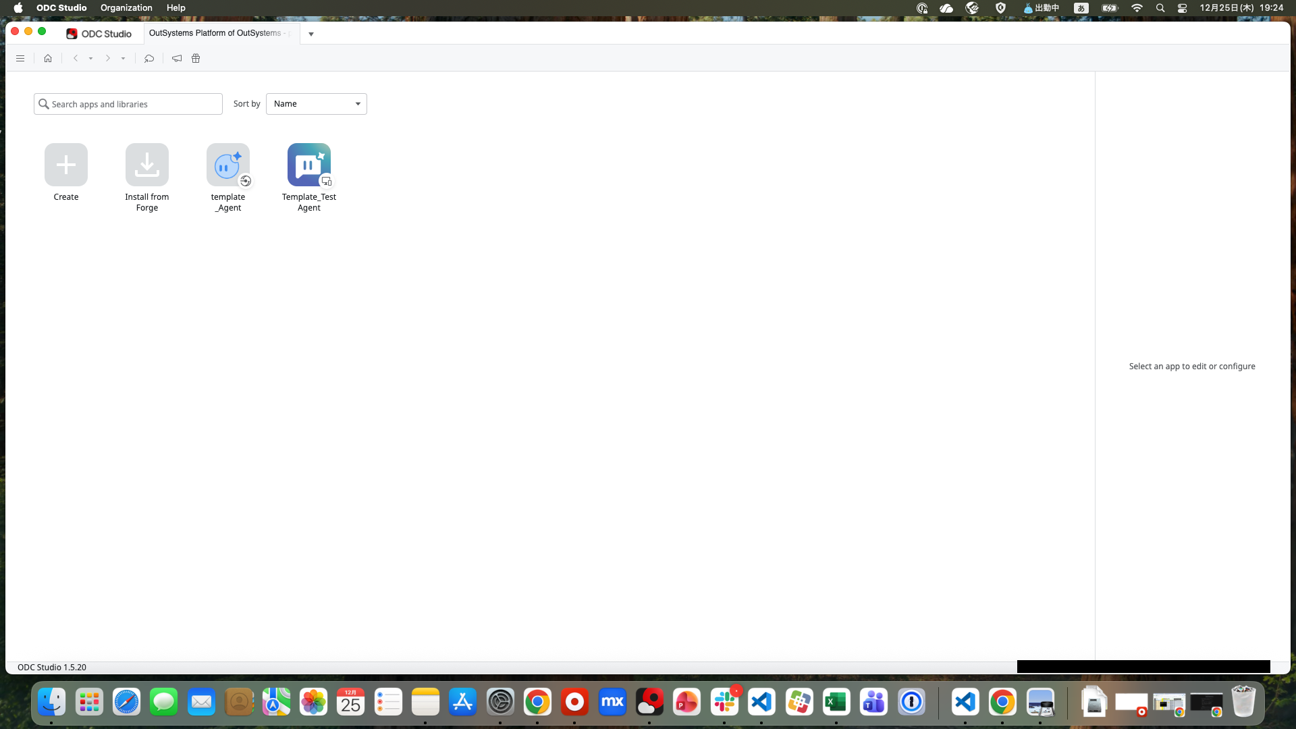Click the cloud refresh icon
The image size is (1296, 729).
[x=149, y=59]
